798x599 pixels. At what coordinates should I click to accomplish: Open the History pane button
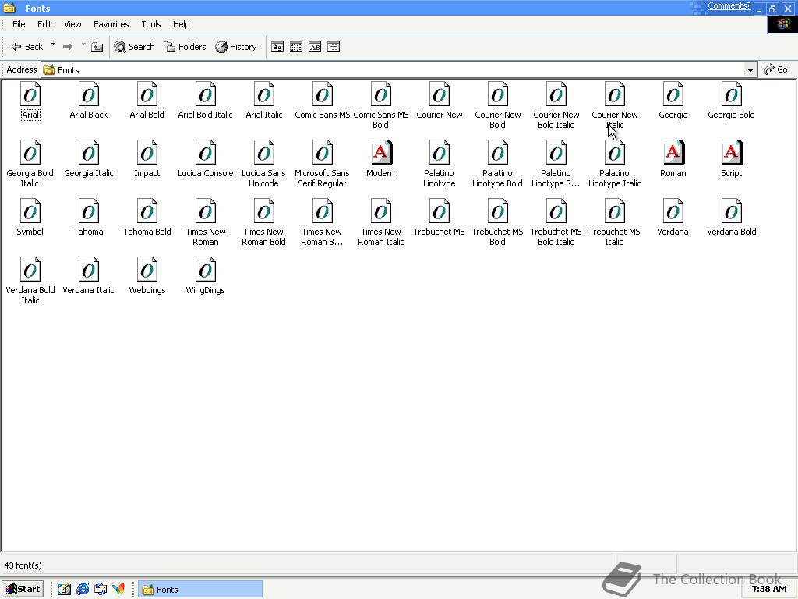click(236, 47)
